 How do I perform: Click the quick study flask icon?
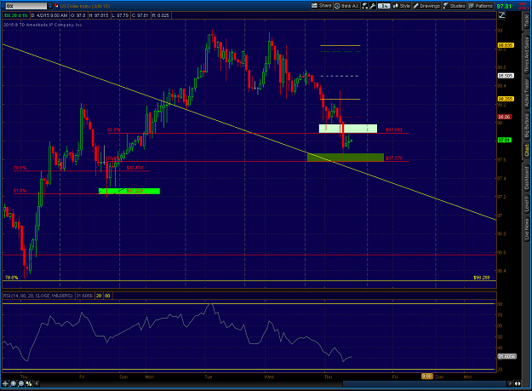[x=365, y=6]
